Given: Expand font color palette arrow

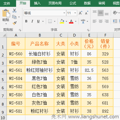Looking at the screenshot, I should coord(76,21).
